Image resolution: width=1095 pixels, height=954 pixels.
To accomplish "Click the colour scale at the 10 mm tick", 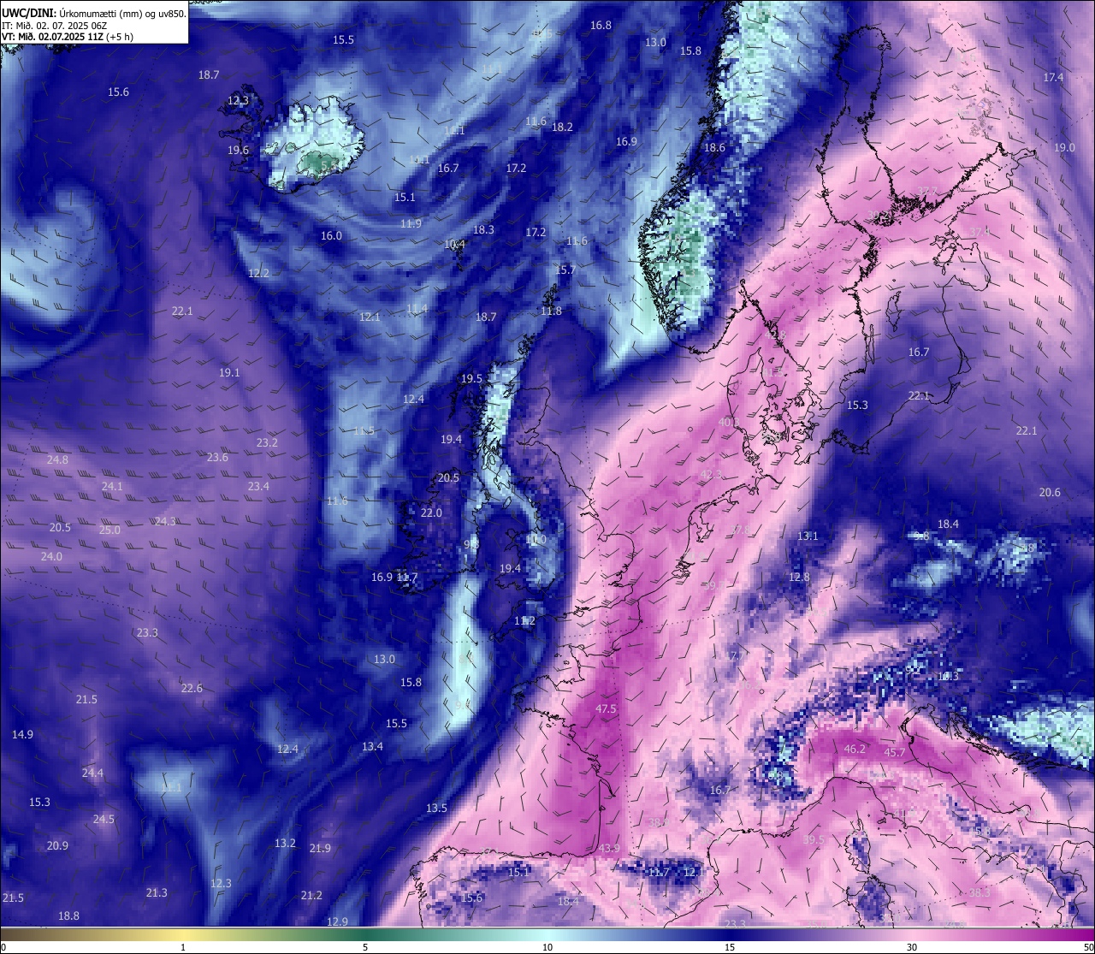I will coord(547,933).
